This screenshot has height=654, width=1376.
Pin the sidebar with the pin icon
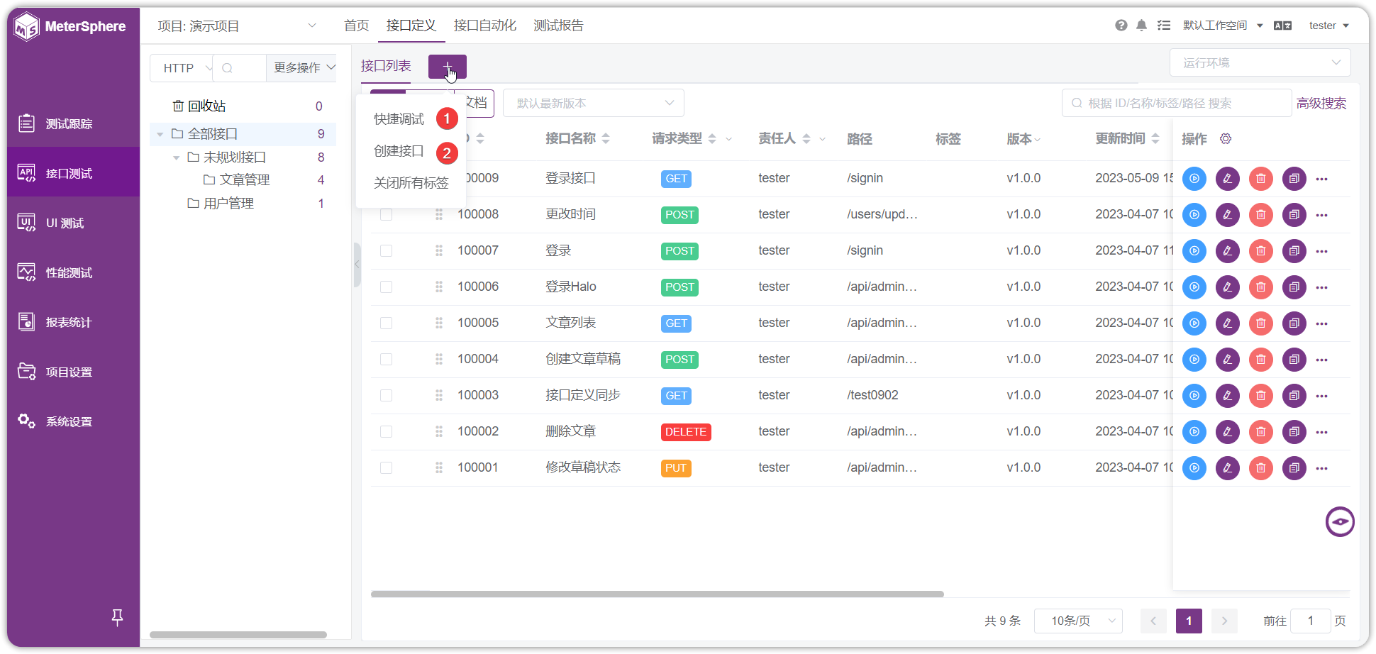[x=118, y=618]
